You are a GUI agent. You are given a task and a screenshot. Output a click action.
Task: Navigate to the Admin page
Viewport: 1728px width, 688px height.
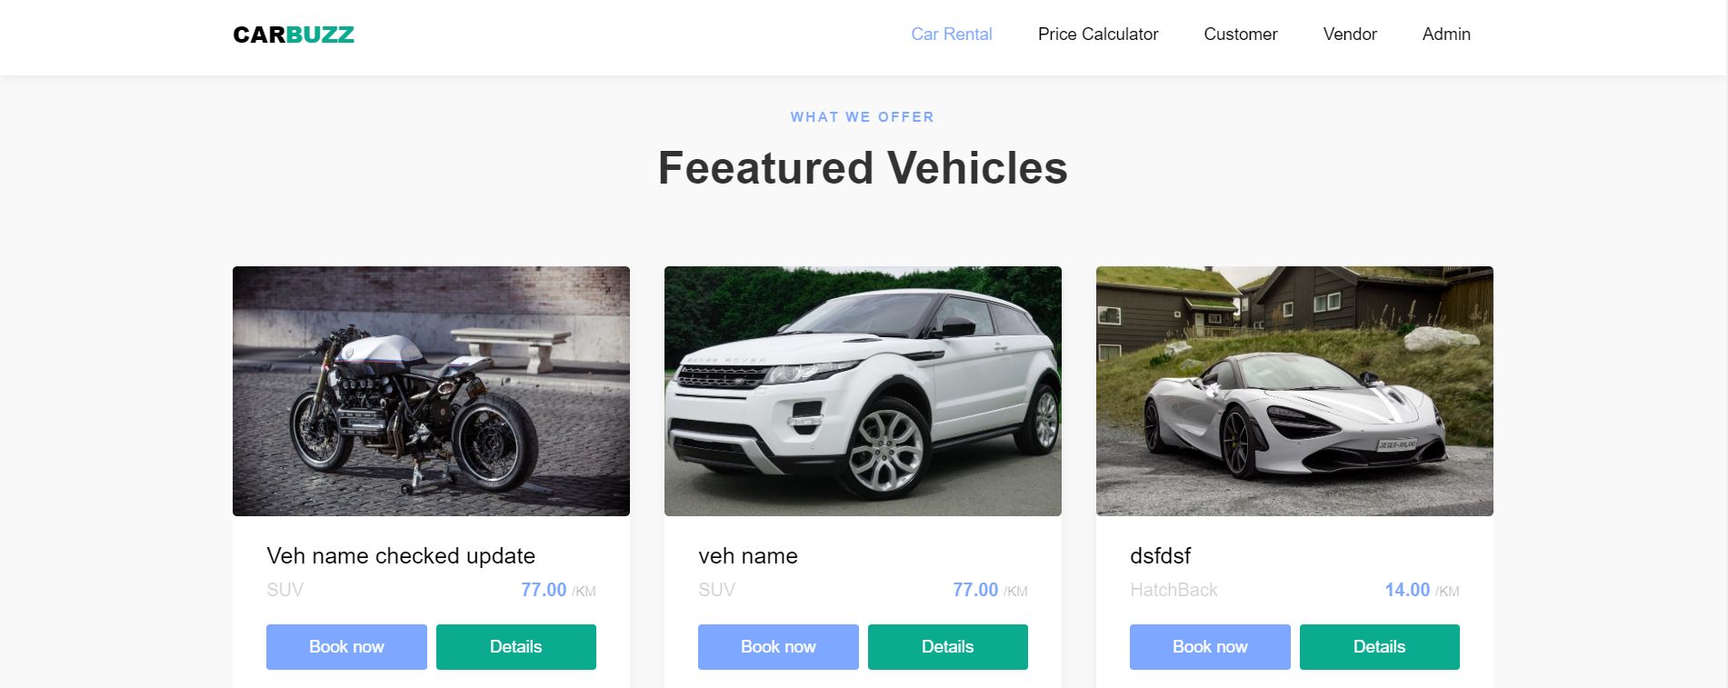(1445, 35)
